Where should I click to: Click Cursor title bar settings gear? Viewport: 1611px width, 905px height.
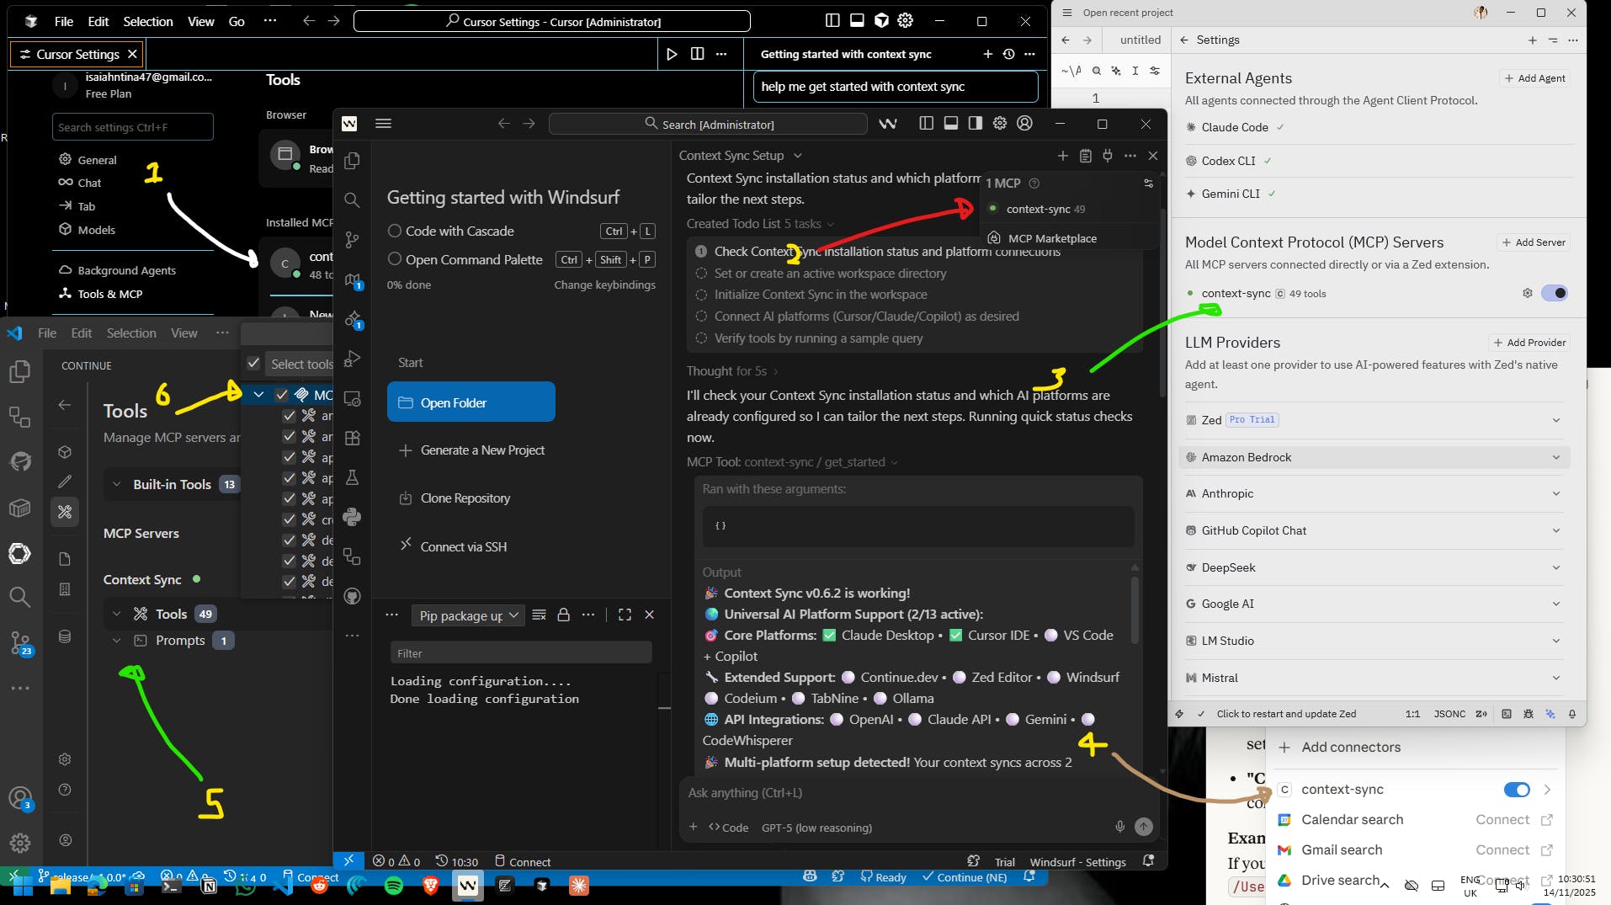906,21
